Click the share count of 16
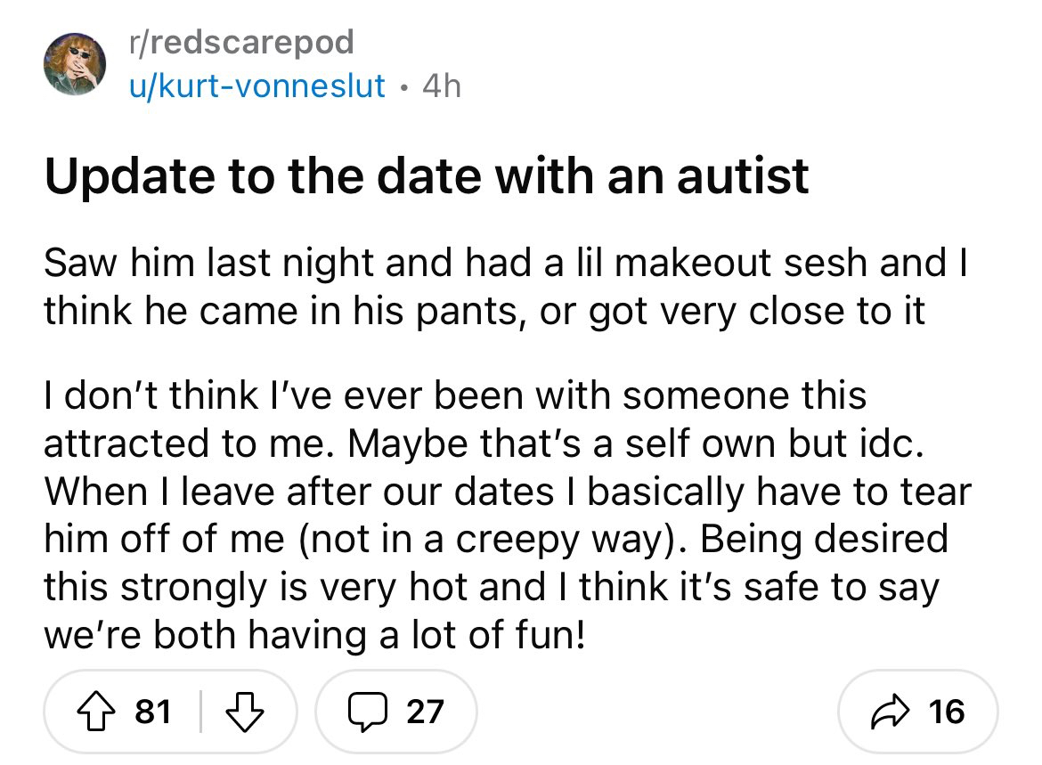 point(945,710)
